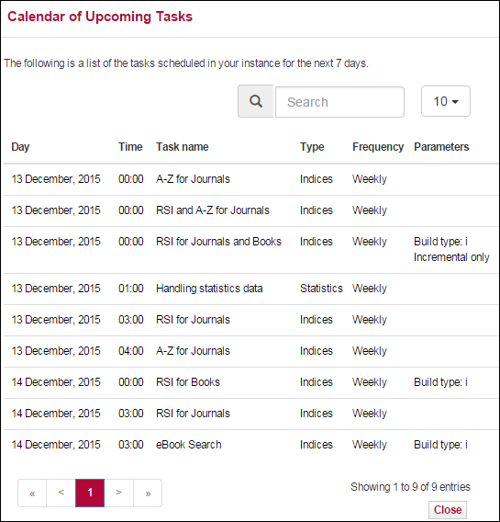Close the Calendar of Upcoming Tasks dialog
Screen dimensions: 500x522
tap(448, 510)
